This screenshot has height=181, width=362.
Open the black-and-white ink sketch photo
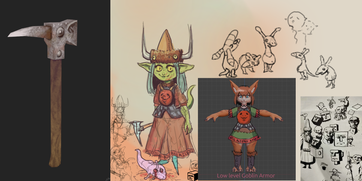(x=331, y=139)
